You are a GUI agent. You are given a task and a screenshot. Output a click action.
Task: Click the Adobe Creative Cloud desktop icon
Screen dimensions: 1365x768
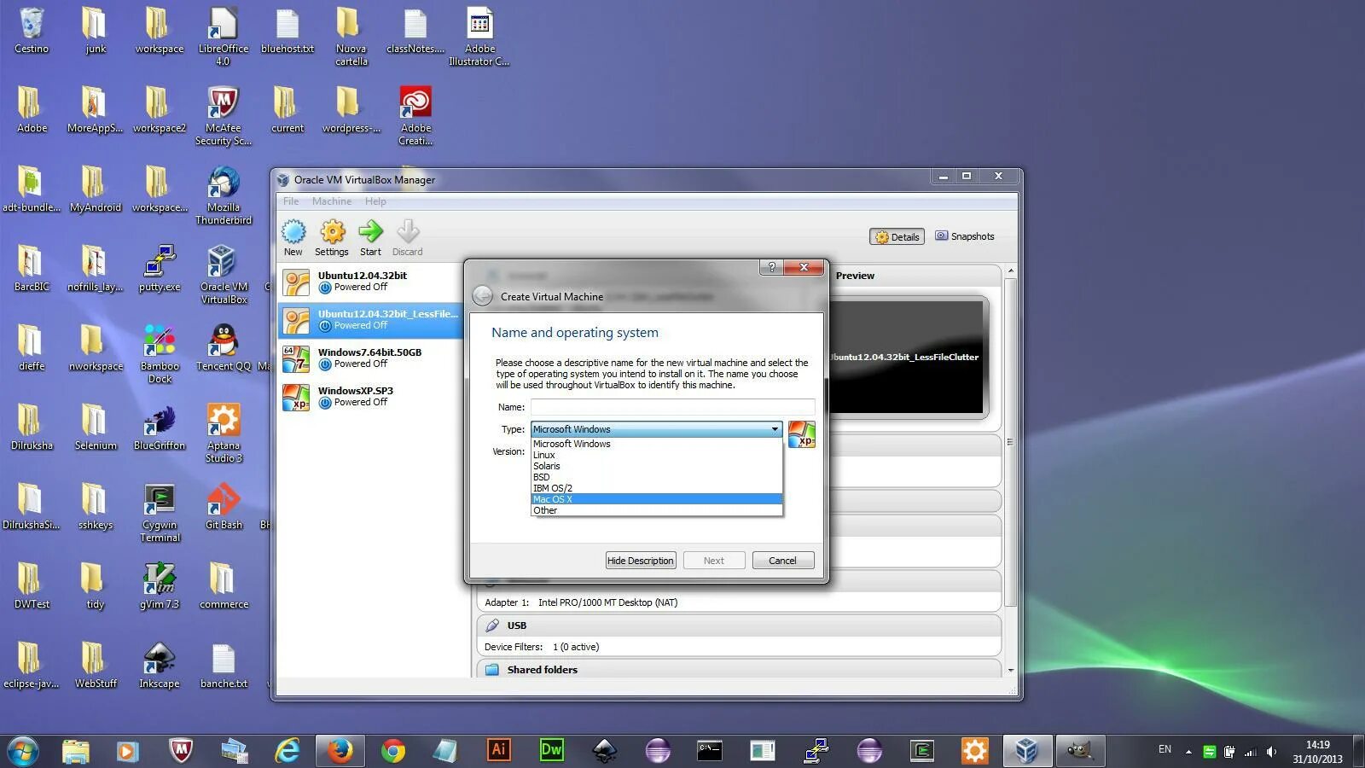tap(415, 116)
